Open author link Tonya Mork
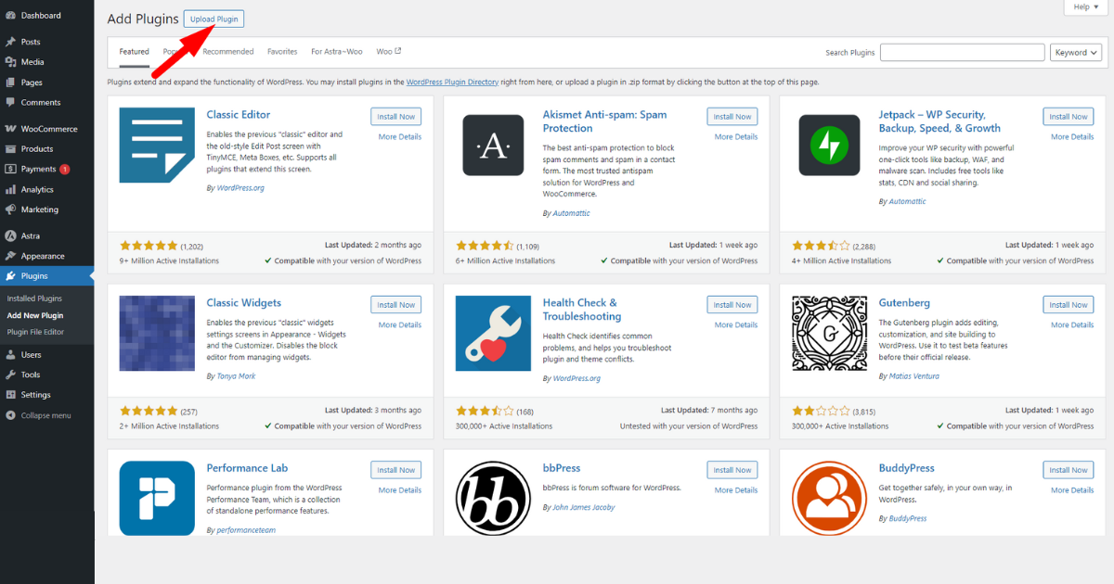This screenshot has width=1114, height=584. pyautogui.click(x=236, y=376)
